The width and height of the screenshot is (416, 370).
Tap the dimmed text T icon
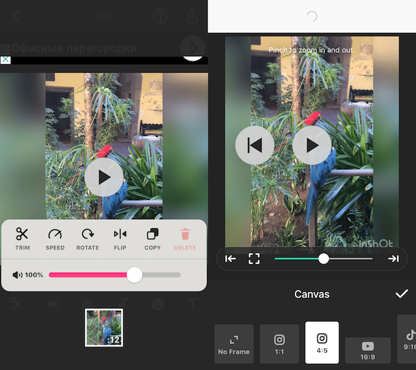tap(193, 304)
